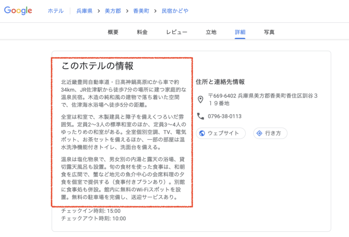349x237 pixels.
Task: Click the address text 〒669-6402
Action: (222, 96)
